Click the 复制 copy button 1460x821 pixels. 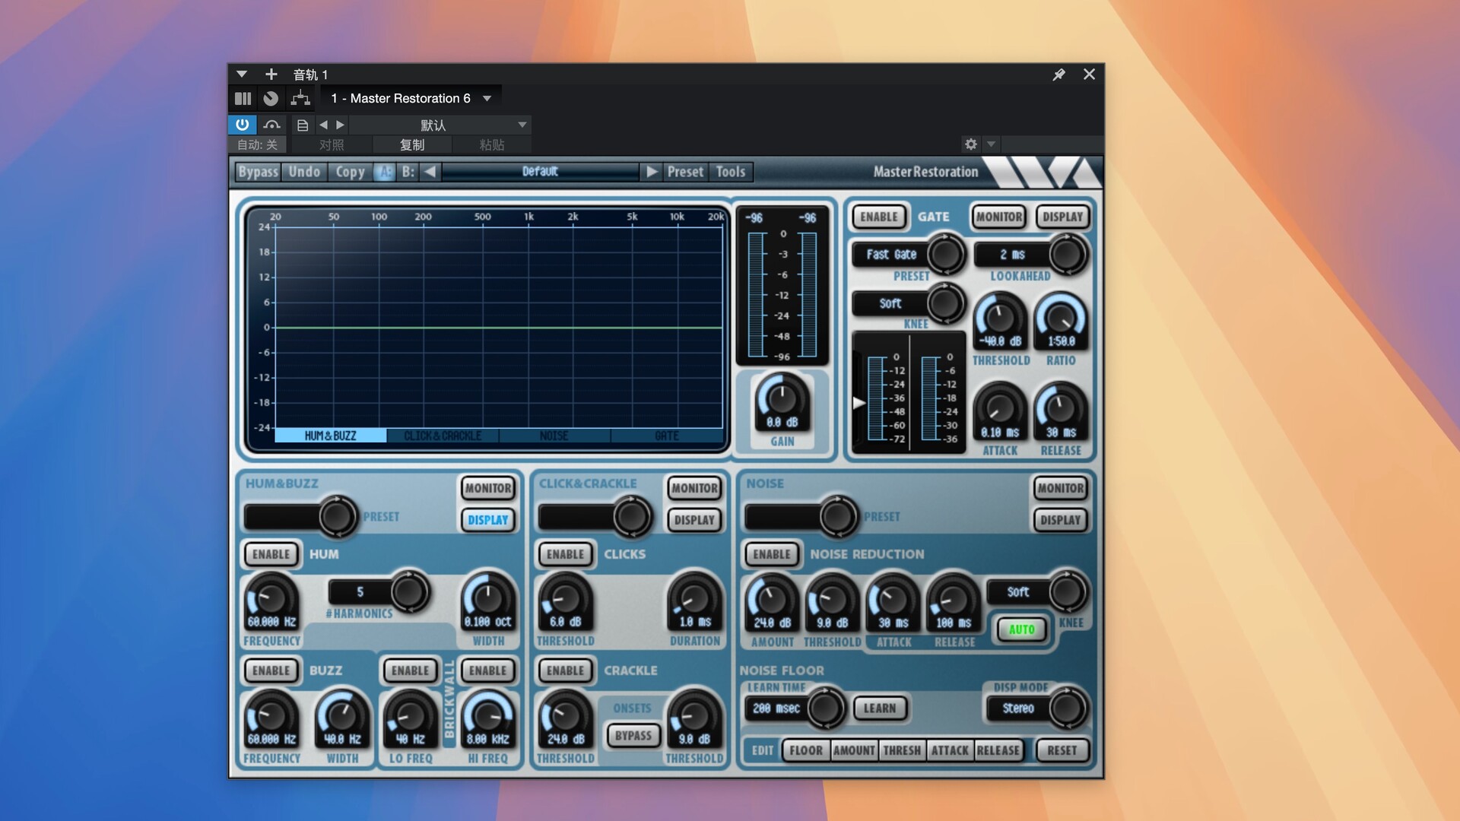pyautogui.click(x=412, y=144)
